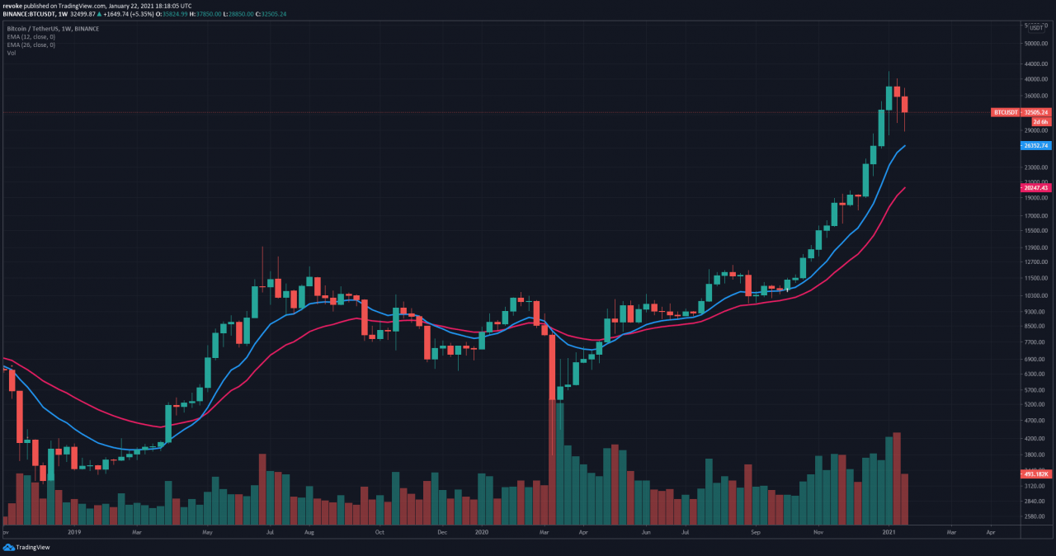Click the BINANCE:BTCUSDT symbol text
Screen dimensions: 1056x556
pos(27,14)
